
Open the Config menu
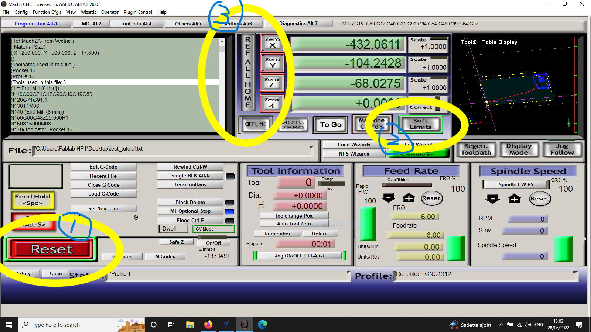pyautogui.click(x=21, y=12)
